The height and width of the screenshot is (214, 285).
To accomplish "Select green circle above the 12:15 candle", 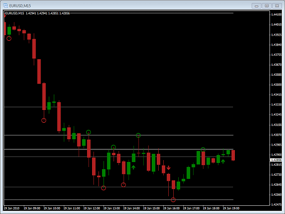I will click(x=88, y=132).
